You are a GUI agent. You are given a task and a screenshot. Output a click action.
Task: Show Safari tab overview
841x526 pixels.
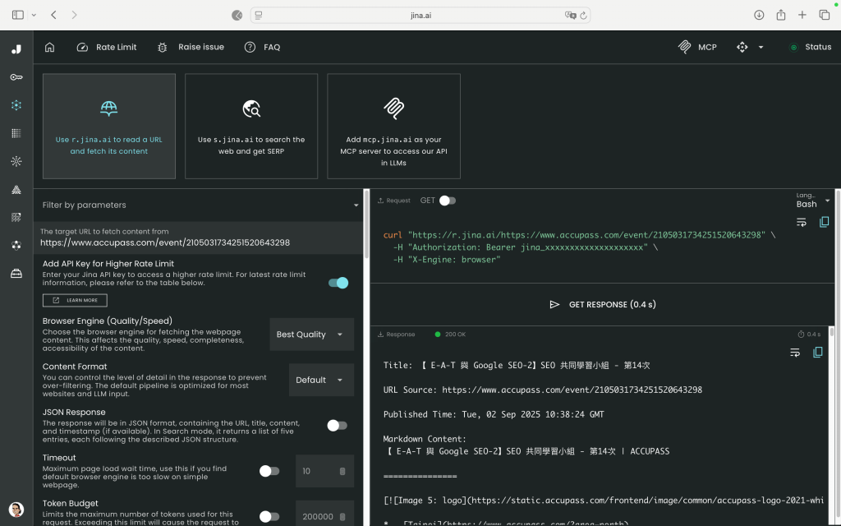click(x=825, y=15)
